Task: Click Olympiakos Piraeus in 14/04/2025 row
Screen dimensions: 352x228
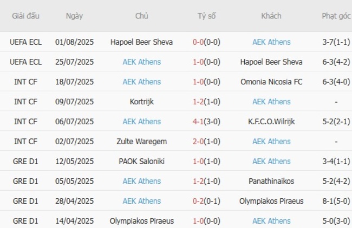Action: point(141,221)
